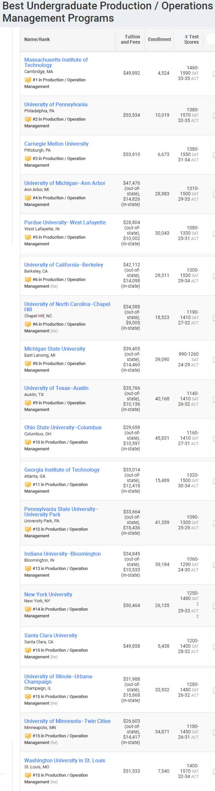Click the rank badge icon beside MIT's #1 ranking
The height and width of the screenshot is (791, 215).
click(28, 80)
